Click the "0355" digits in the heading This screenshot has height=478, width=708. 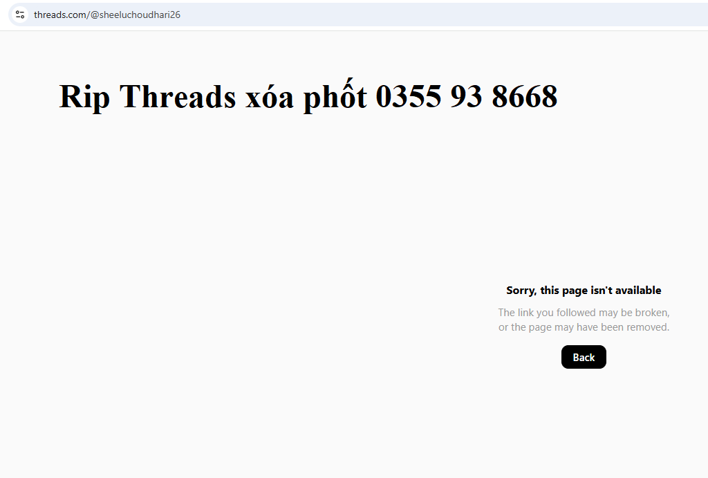(x=408, y=95)
